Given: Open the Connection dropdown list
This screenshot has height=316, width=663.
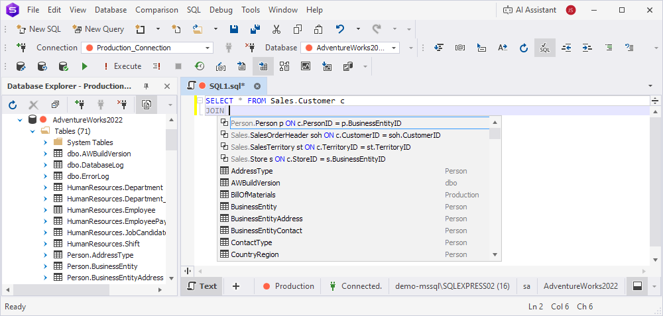Looking at the screenshot, I should [208, 48].
